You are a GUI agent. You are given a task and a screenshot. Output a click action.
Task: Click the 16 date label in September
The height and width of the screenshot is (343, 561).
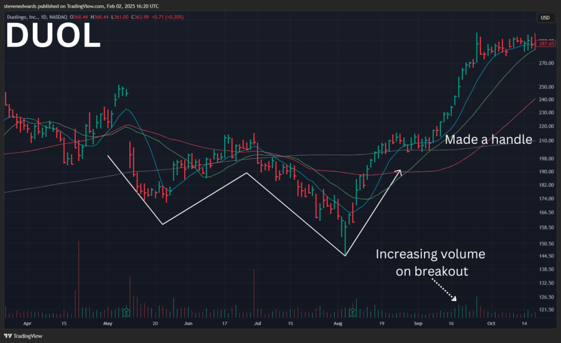click(x=451, y=323)
